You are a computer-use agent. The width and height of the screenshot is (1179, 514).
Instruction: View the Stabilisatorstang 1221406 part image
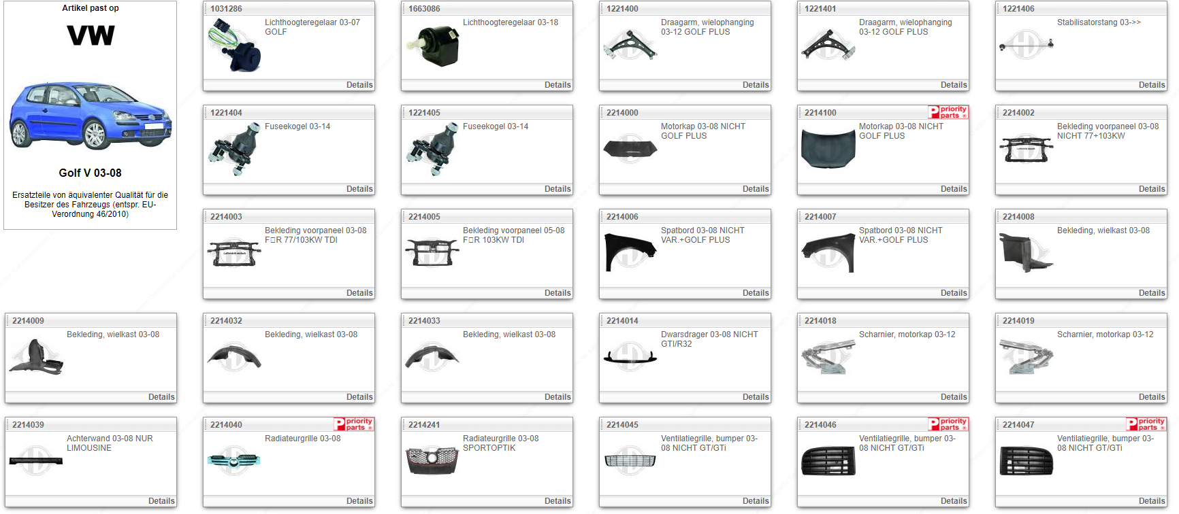pos(1026,45)
